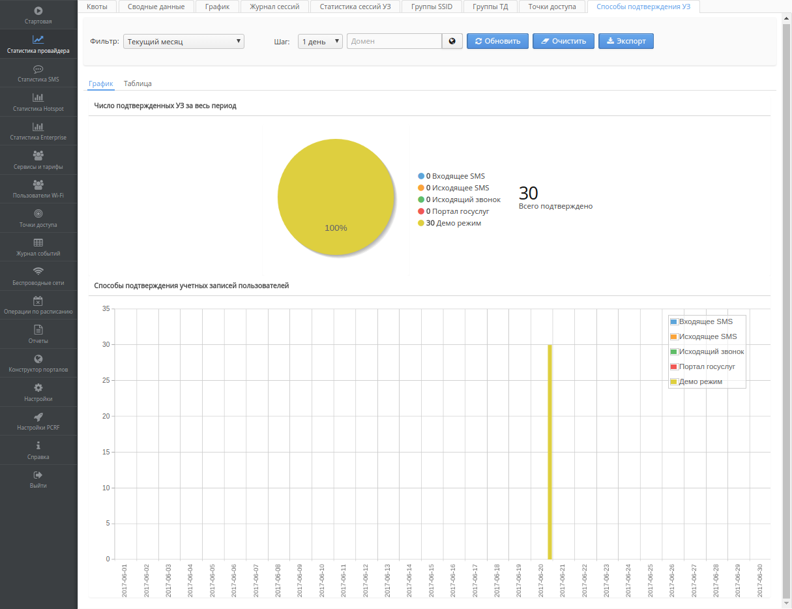Click into the Домен input field
This screenshot has width=792, height=609.
[x=394, y=41]
